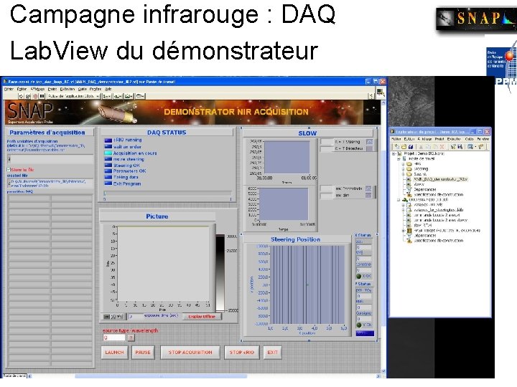Click the Run Continuously toolbar icon
Viewport: 517px width, 387px height.
pyautogui.click(x=28, y=96)
